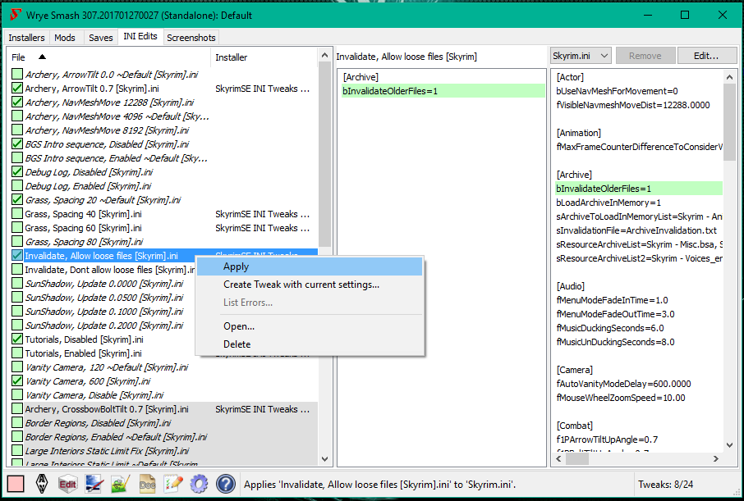Click File column header sort arrow
744x501 pixels.
tap(42, 57)
